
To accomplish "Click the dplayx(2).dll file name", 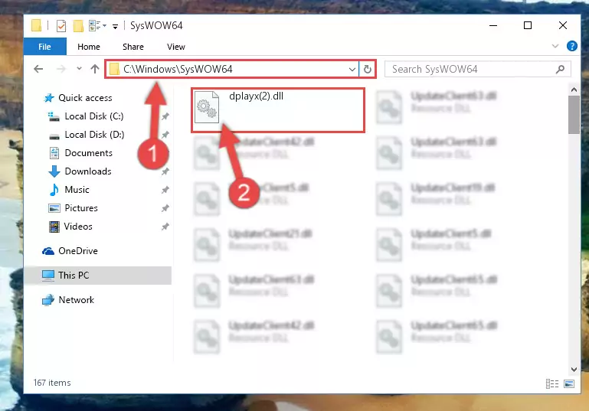I will point(256,96).
